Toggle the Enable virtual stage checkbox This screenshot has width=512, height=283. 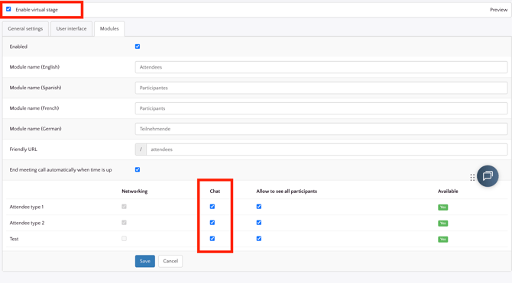(x=8, y=9)
